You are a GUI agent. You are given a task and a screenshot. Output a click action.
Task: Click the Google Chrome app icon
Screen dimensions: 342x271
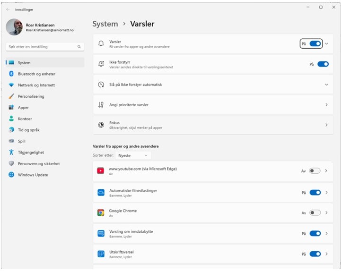pyautogui.click(x=101, y=213)
